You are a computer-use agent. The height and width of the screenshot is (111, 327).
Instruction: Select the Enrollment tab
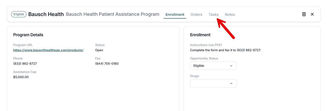click(175, 14)
